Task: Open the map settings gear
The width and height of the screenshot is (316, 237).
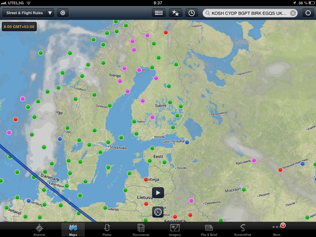Action: (63, 13)
